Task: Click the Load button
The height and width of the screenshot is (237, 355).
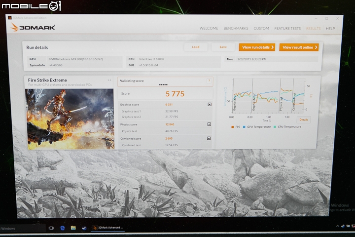Action: click(x=196, y=47)
